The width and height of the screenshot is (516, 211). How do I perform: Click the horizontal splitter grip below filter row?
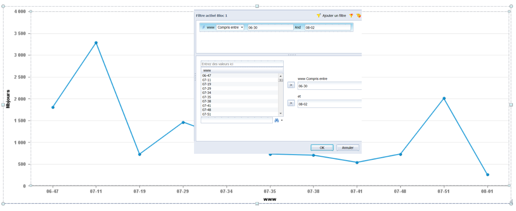pos(292,55)
